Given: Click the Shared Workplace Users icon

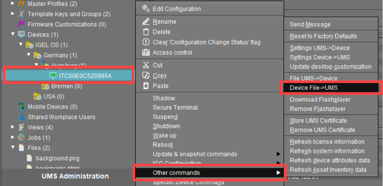Looking at the screenshot, I should (x=21, y=117).
